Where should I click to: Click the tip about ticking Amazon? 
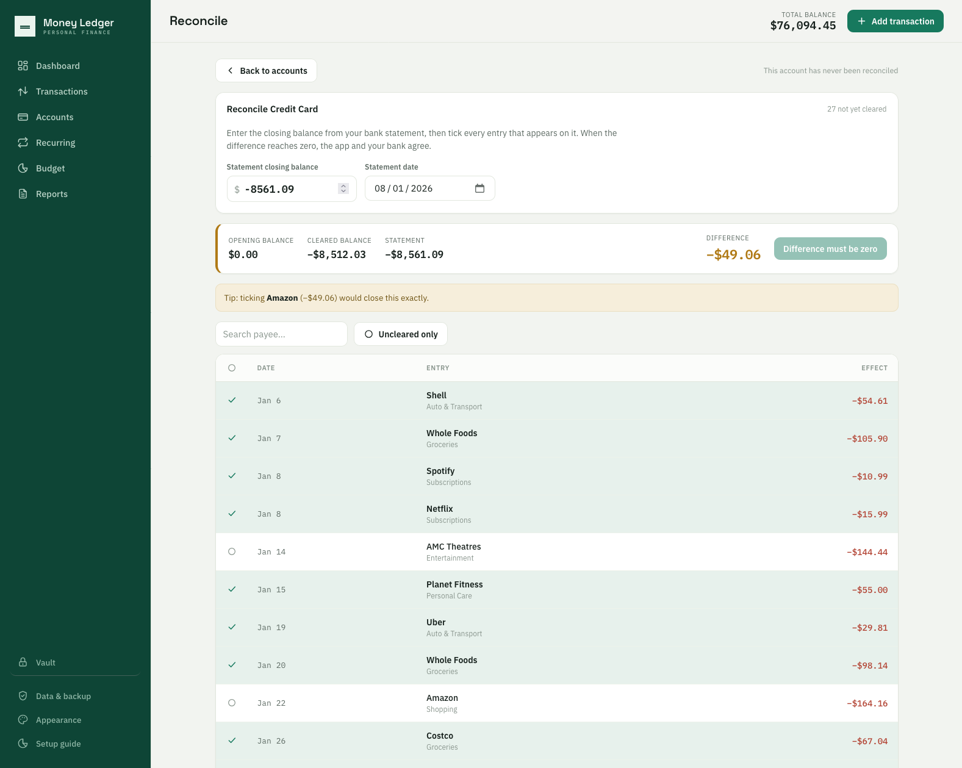click(556, 298)
